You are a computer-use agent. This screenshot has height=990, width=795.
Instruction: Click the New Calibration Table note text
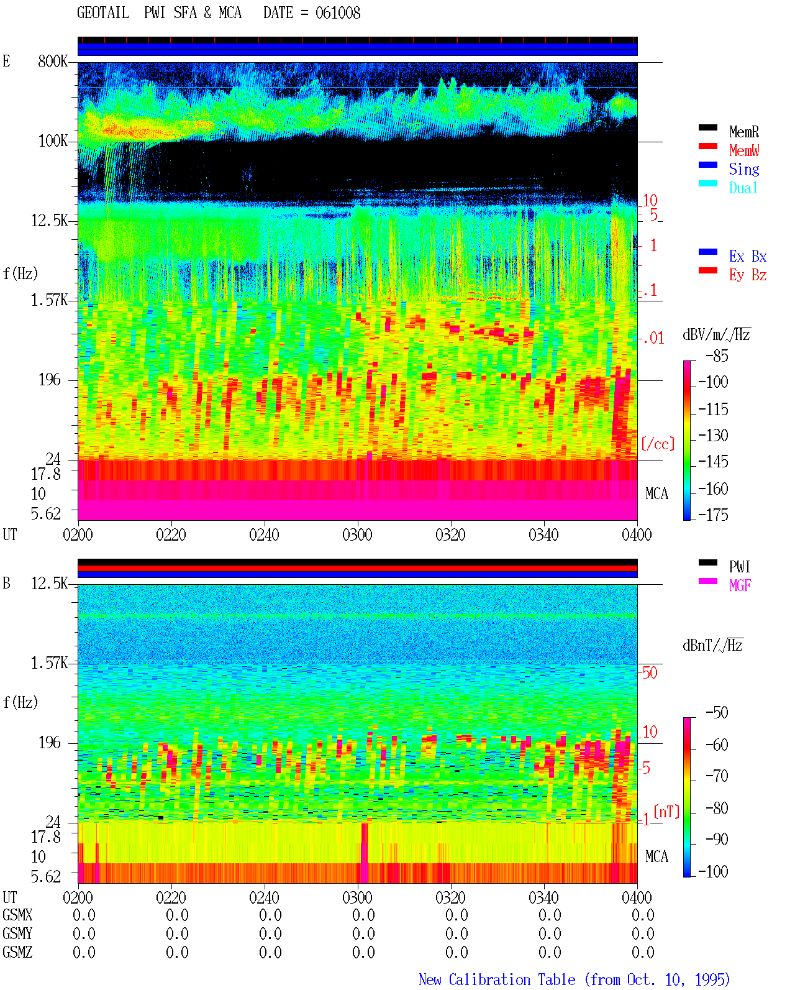coord(574,979)
